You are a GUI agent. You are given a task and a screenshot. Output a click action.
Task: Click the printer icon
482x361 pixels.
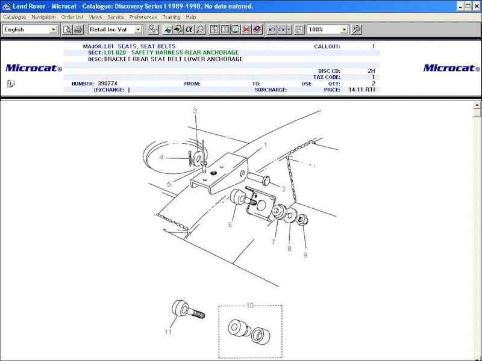78,29
